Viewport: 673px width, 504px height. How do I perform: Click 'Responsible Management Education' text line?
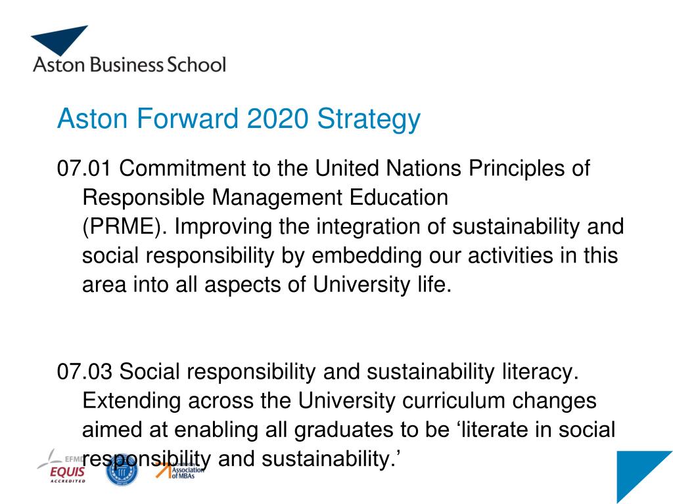266,198
